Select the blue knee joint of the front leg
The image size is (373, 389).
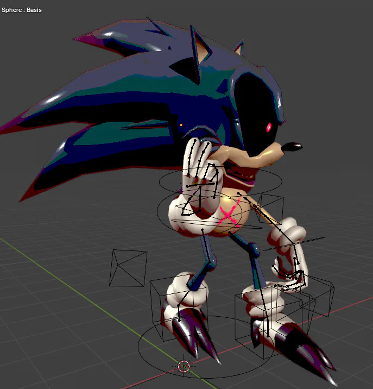point(255,249)
